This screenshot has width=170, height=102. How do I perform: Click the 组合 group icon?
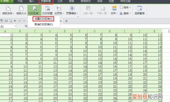(x=121, y=7)
